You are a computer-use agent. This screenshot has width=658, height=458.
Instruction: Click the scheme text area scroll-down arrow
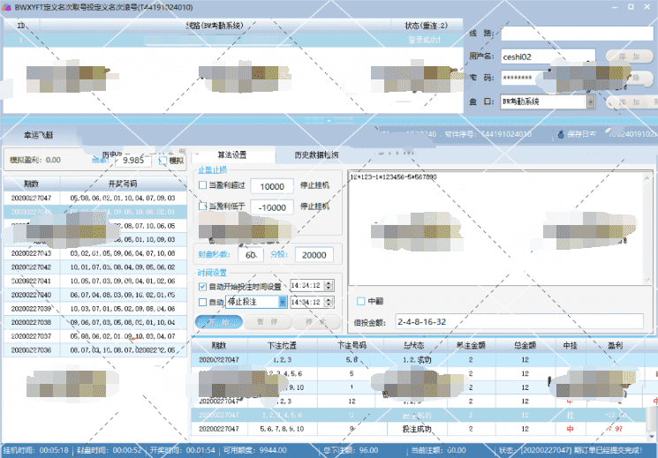647,280
